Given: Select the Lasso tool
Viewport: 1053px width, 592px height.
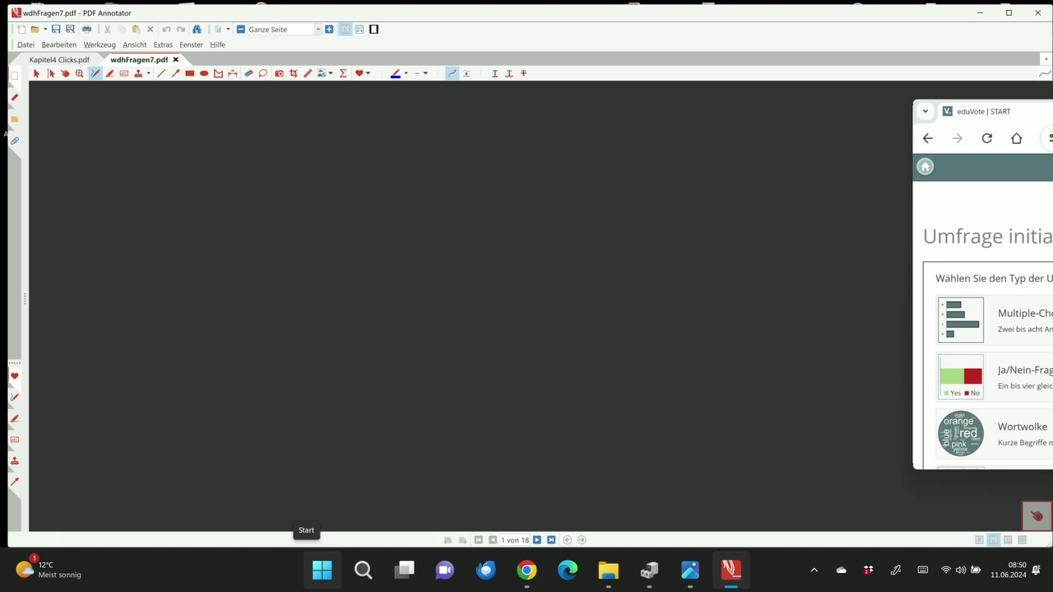Looking at the screenshot, I should (x=263, y=73).
